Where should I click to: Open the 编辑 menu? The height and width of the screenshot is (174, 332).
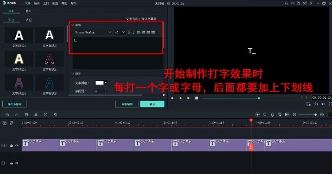tap(37, 3)
